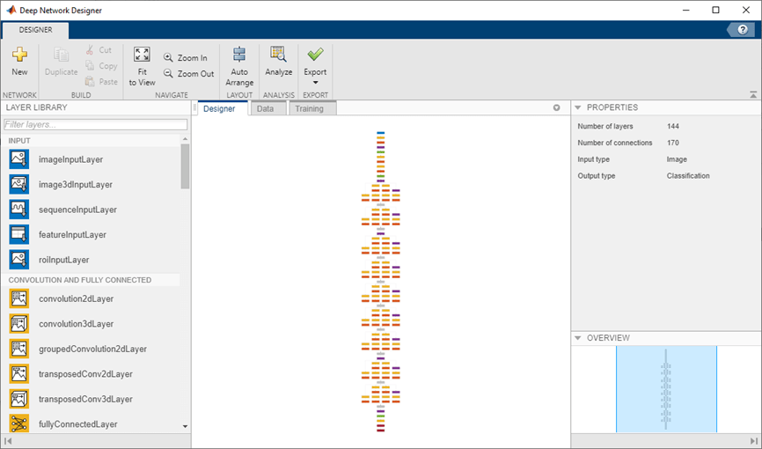
Task: Click the layer library scrollbar thumb
Action: pyautogui.click(x=185, y=166)
